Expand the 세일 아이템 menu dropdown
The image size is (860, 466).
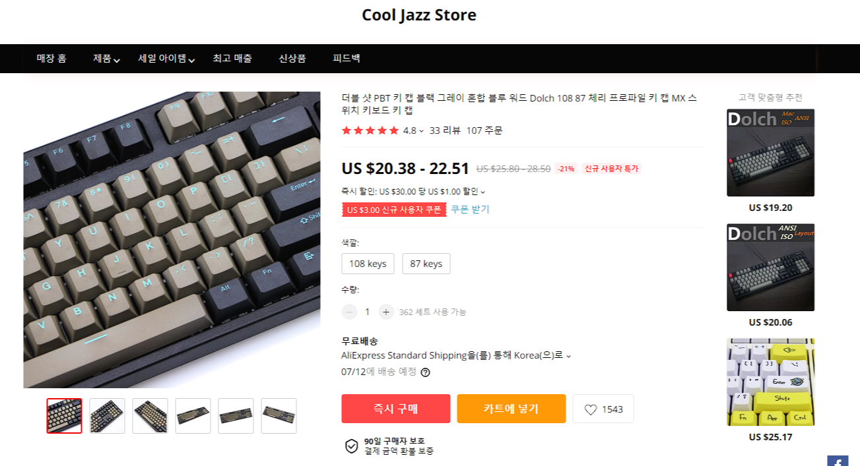191,61
